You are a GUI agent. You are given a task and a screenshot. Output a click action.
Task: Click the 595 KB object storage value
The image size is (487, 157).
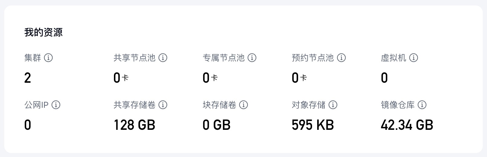pos(313,125)
